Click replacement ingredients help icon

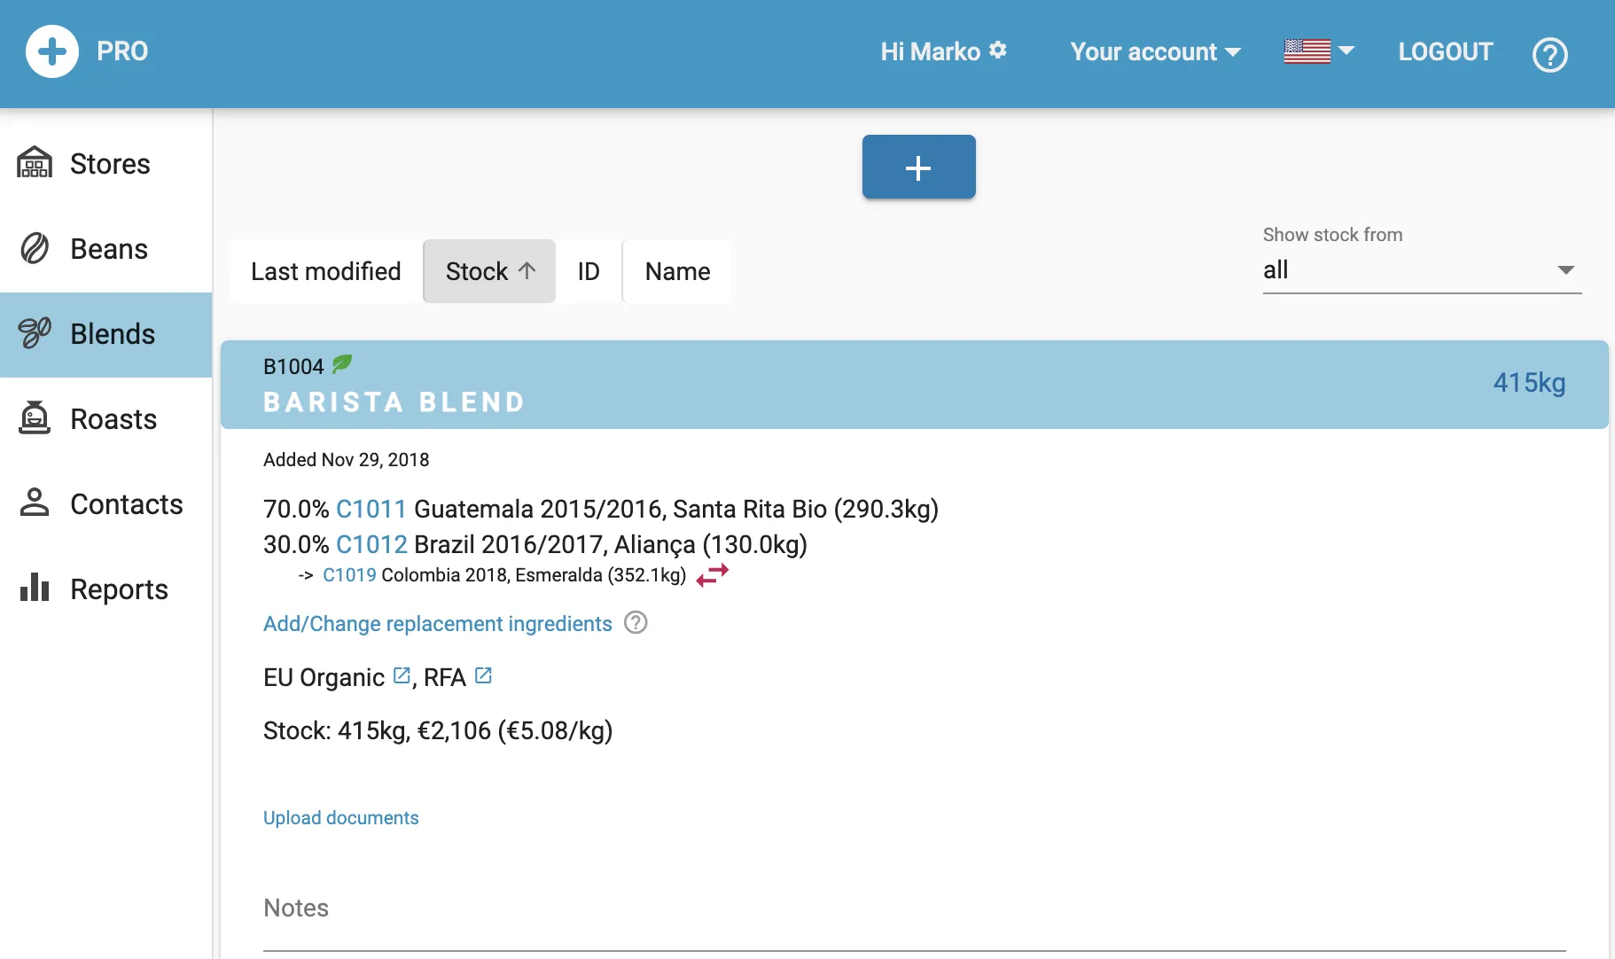tap(636, 623)
